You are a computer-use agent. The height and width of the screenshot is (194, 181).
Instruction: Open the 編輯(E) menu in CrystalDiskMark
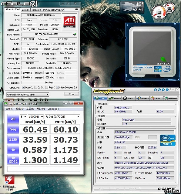point(20,109)
